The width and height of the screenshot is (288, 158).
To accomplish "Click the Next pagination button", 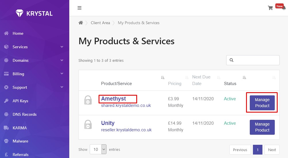I will tap(272, 150).
